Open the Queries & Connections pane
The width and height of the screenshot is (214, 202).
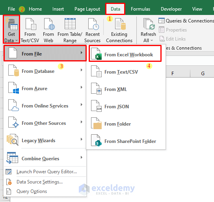click(186, 21)
